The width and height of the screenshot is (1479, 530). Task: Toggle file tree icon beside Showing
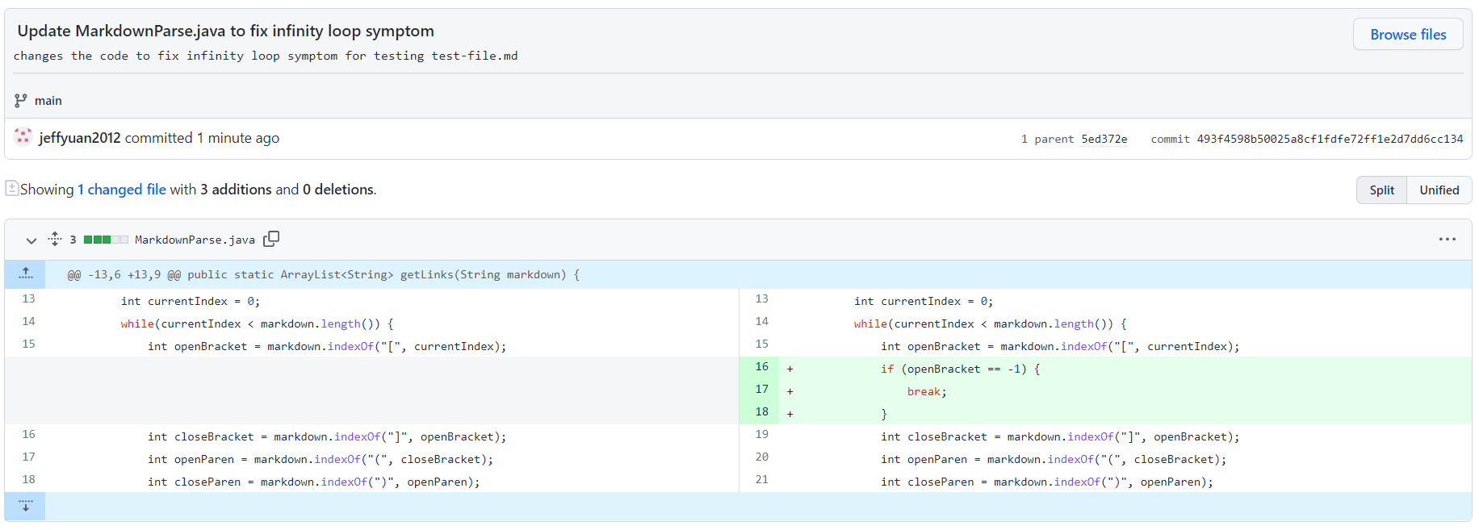(11, 188)
